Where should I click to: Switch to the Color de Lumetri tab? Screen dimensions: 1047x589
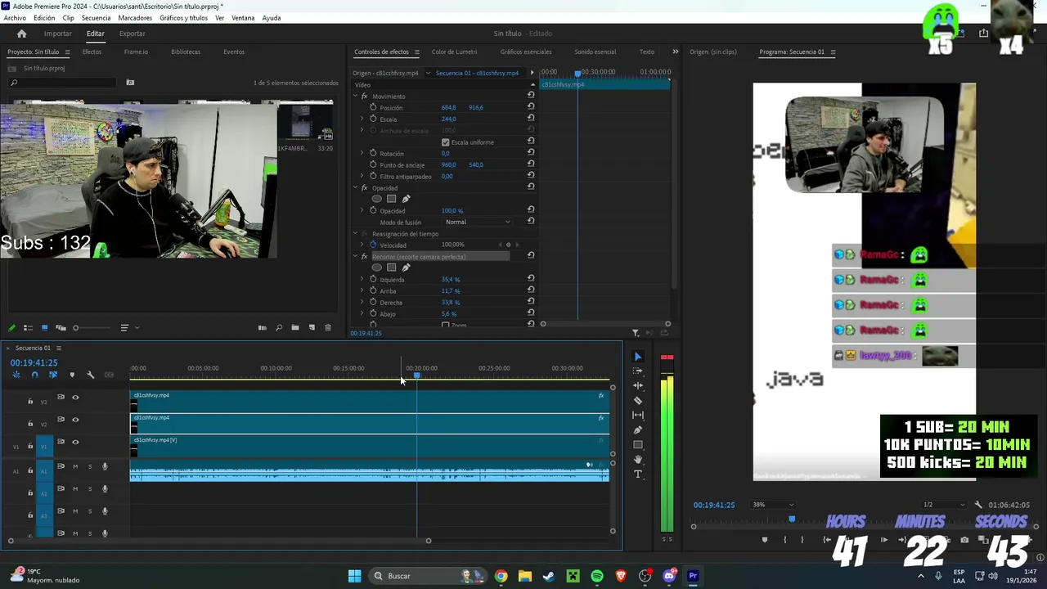click(454, 52)
